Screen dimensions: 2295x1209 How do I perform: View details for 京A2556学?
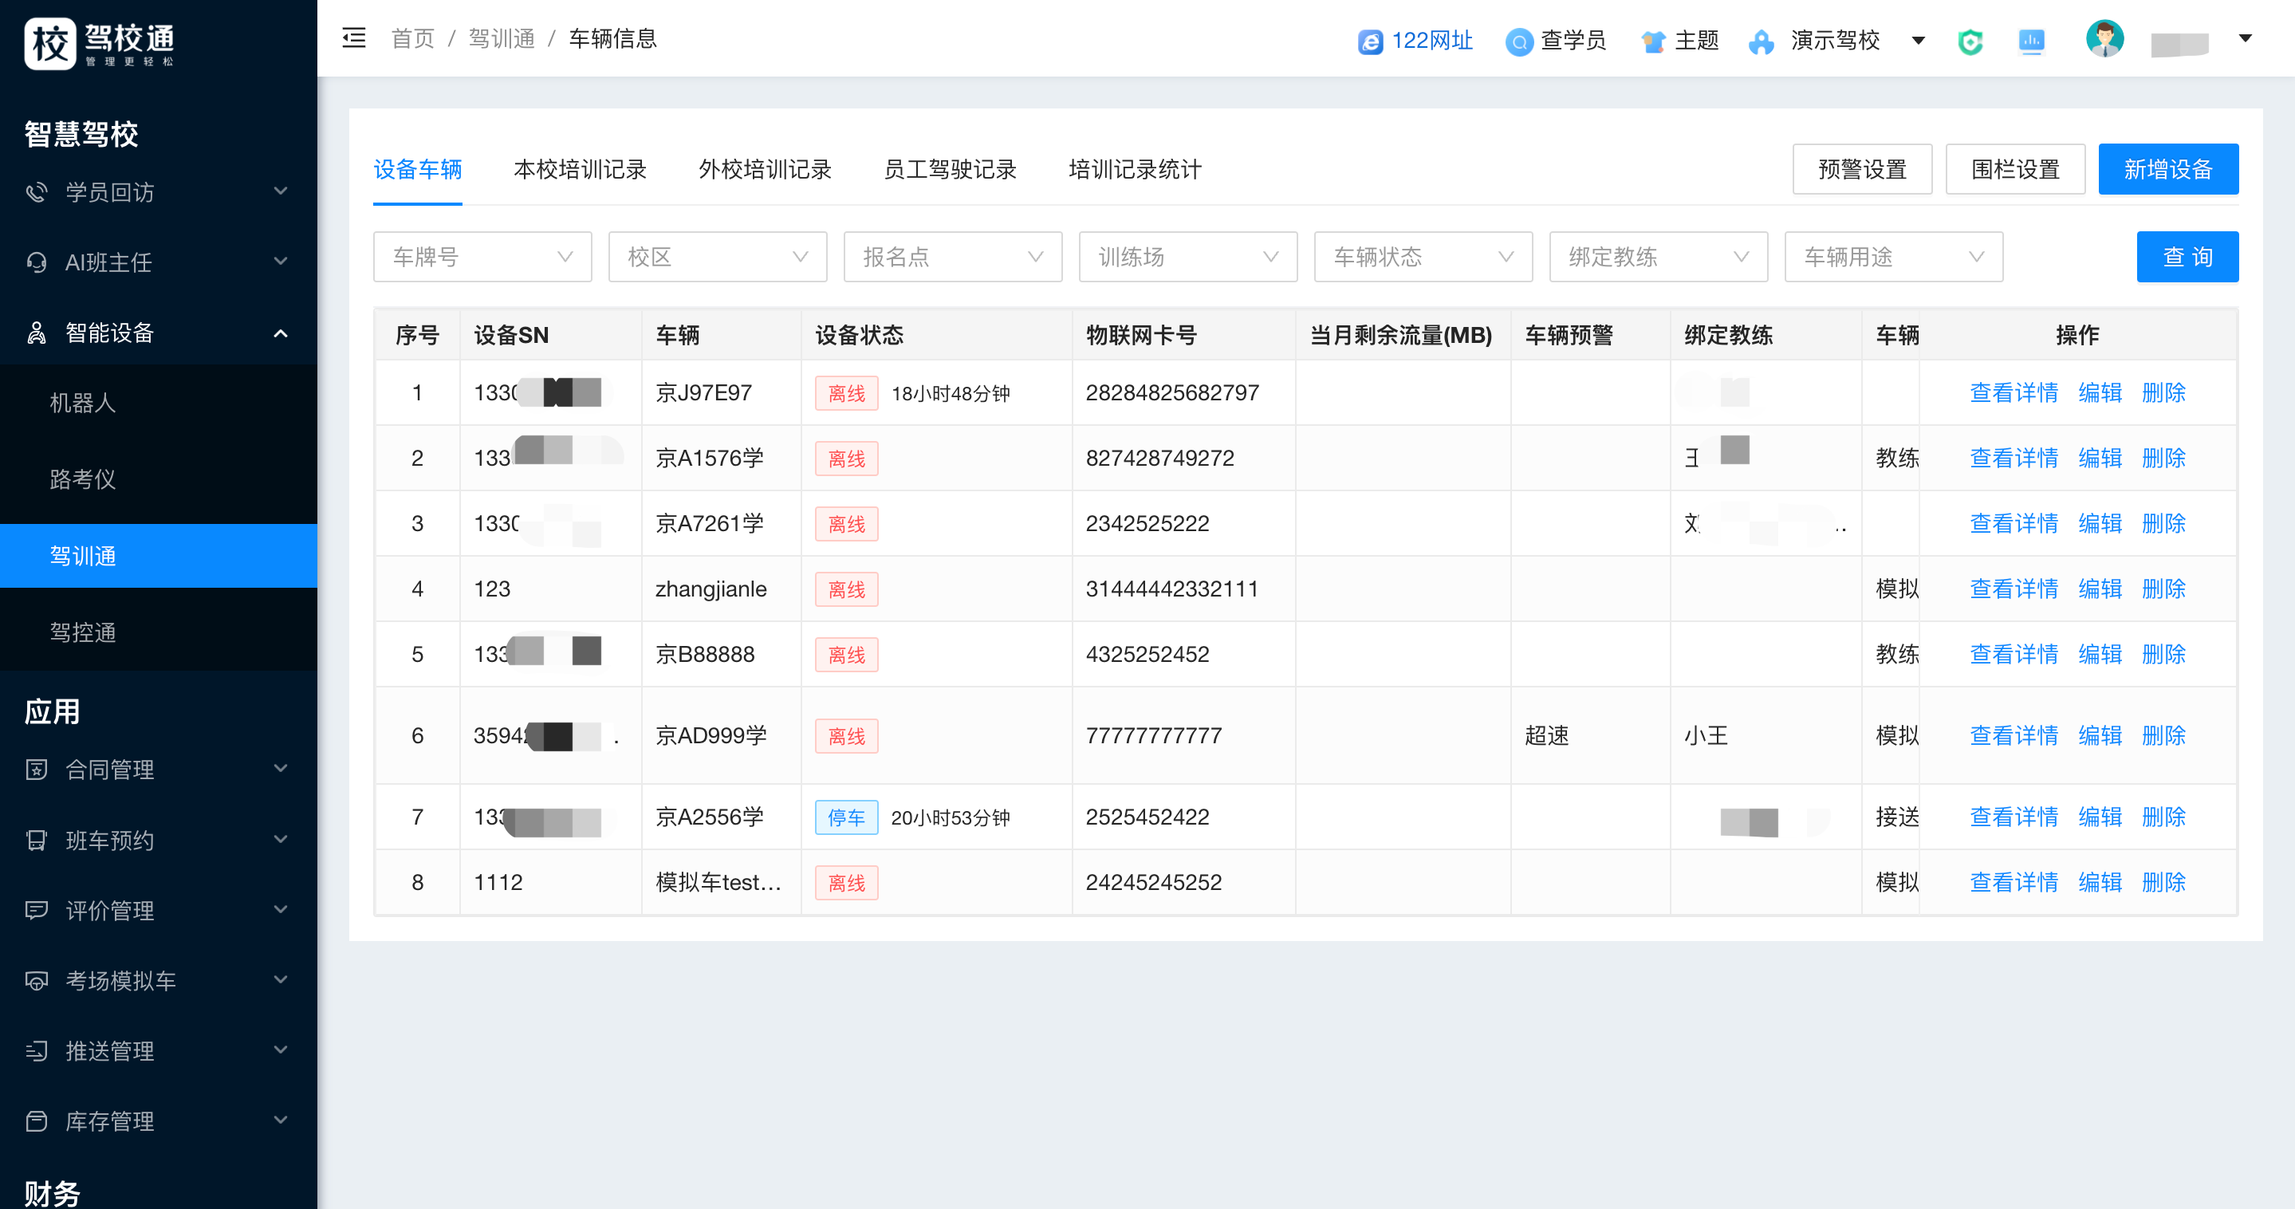[x=2014, y=817]
